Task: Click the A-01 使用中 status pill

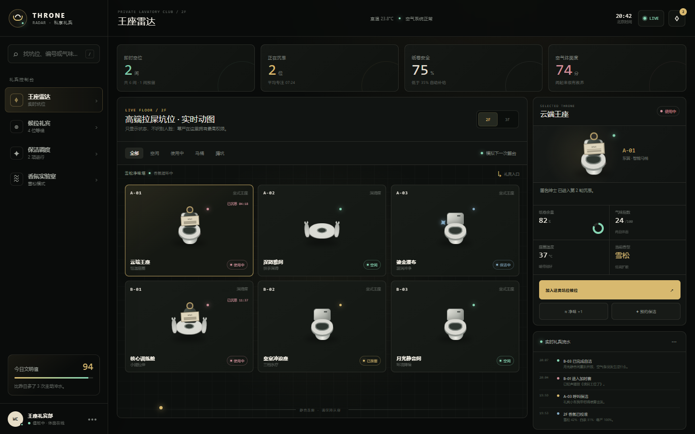Action: [237, 265]
